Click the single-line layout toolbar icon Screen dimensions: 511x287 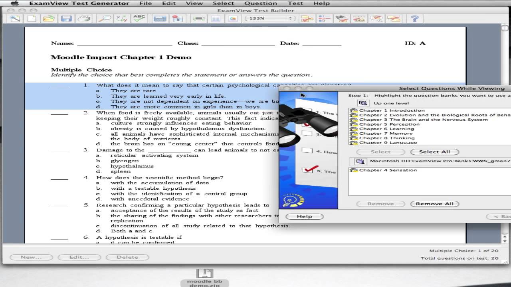click(x=198, y=18)
